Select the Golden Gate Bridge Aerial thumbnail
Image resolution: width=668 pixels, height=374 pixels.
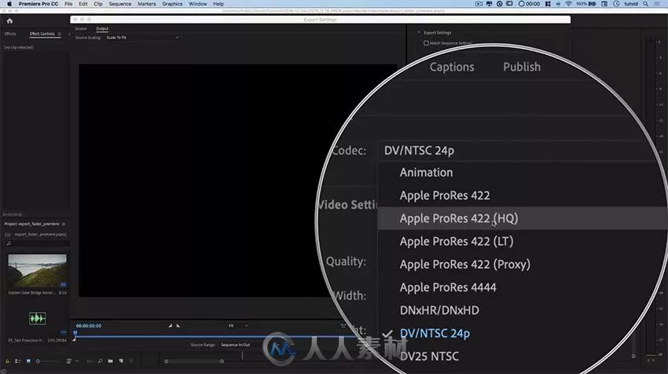tap(38, 271)
